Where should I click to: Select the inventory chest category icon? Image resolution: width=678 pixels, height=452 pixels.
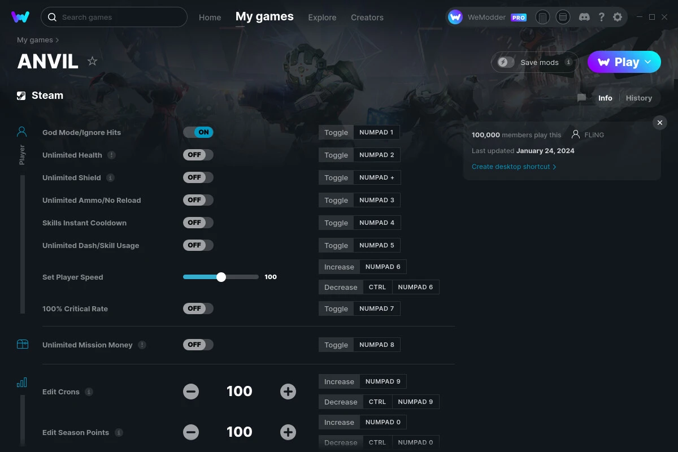(22, 344)
